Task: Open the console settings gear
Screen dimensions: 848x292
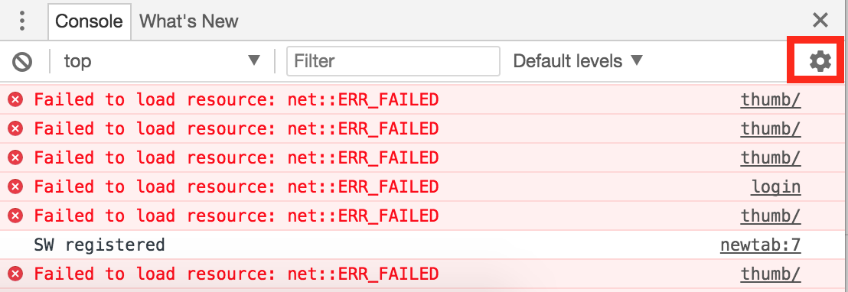Action: coord(820,61)
